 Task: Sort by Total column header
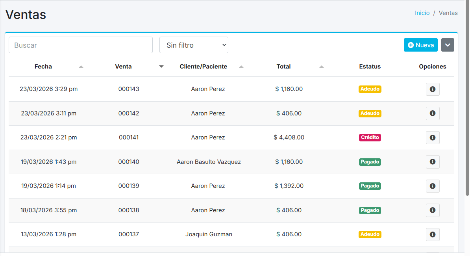[x=283, y=67]
